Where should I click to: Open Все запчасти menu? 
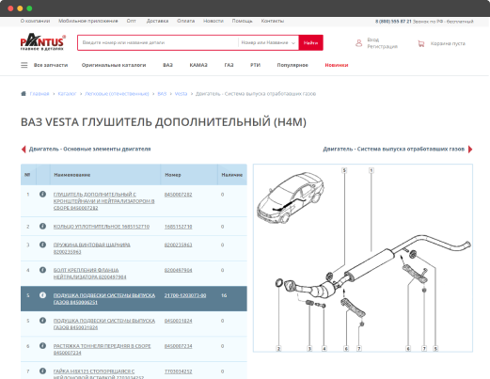point(51,65)
